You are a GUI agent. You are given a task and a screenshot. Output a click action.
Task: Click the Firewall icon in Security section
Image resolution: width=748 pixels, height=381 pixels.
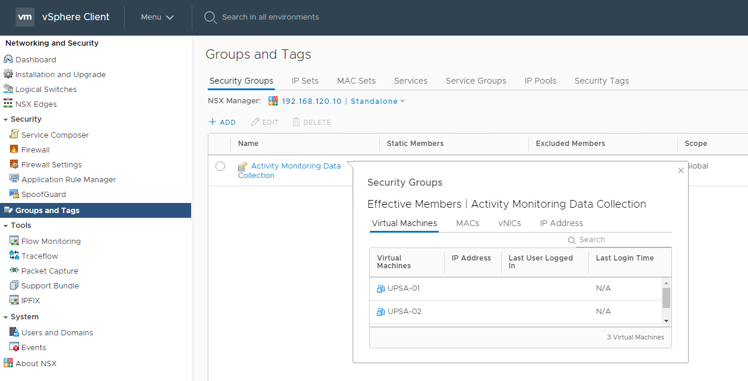click(x=14, y=150)
